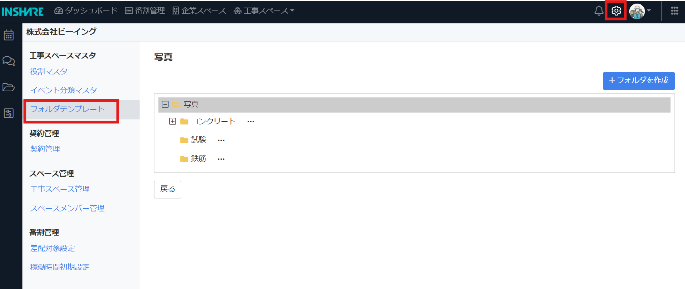Click the bold 契約管理 section header

point(44,133)
